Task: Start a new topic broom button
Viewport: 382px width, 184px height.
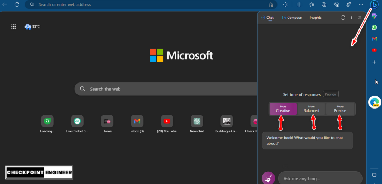Action: coord(268,178)
